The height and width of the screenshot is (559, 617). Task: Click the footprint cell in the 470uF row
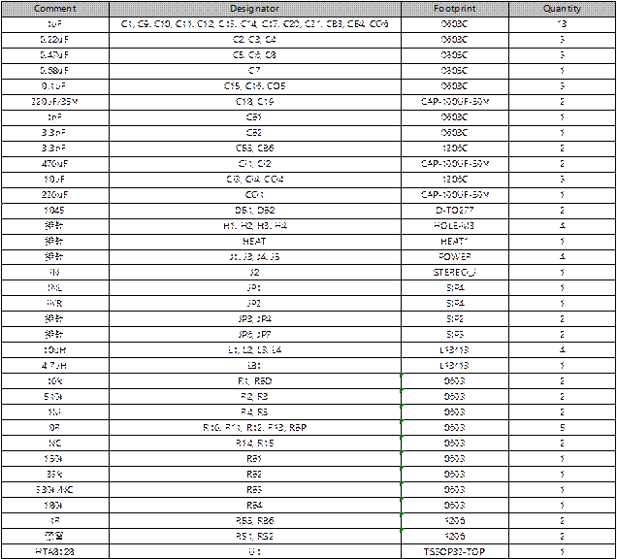point(455,164)
